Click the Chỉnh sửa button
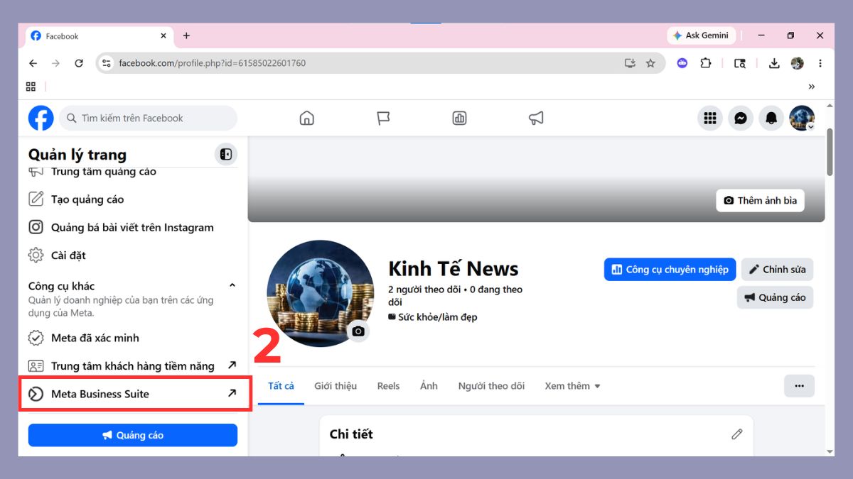Image resolution: width=853 pixels, height=479 pixels. point(777,270)
